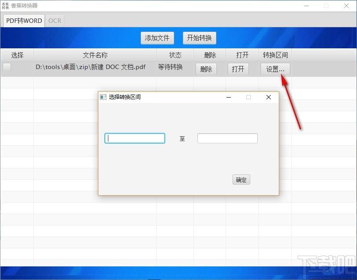Focus the end page input field
This screenshot has height=280, width=357.
click(227, 138)
